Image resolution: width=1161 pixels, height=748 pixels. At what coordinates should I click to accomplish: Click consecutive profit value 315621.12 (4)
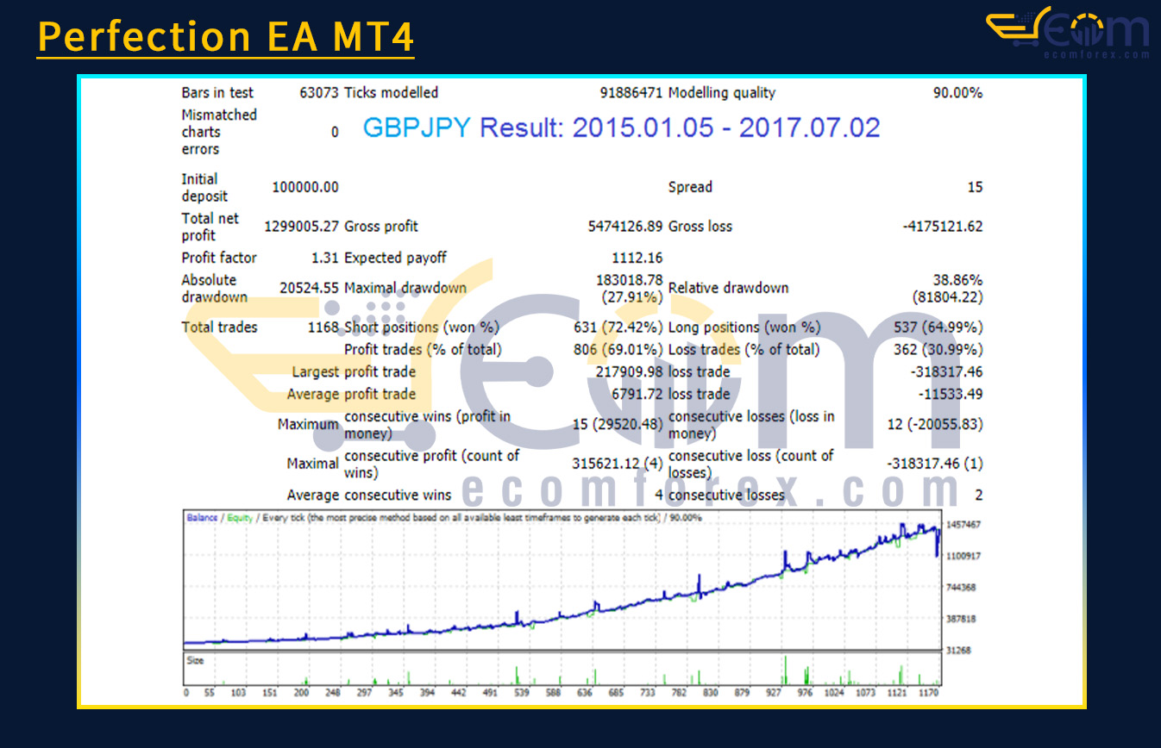pos(618,464)
